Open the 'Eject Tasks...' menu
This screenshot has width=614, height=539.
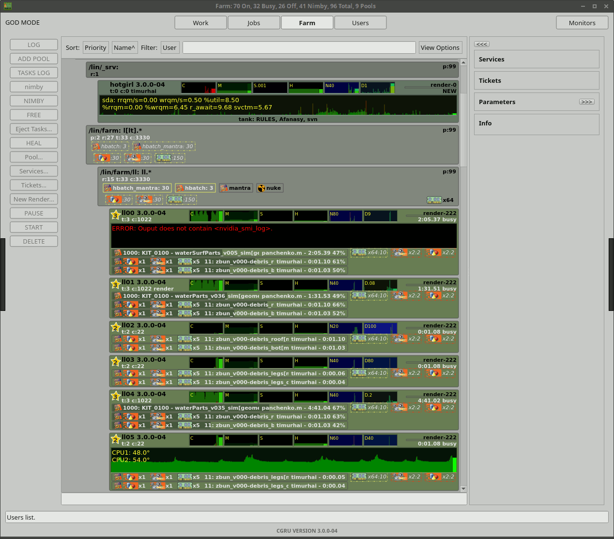(34, 129)
